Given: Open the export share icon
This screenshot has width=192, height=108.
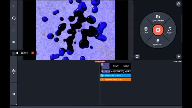Looking at the screenshot, I should tap(179, 4).
